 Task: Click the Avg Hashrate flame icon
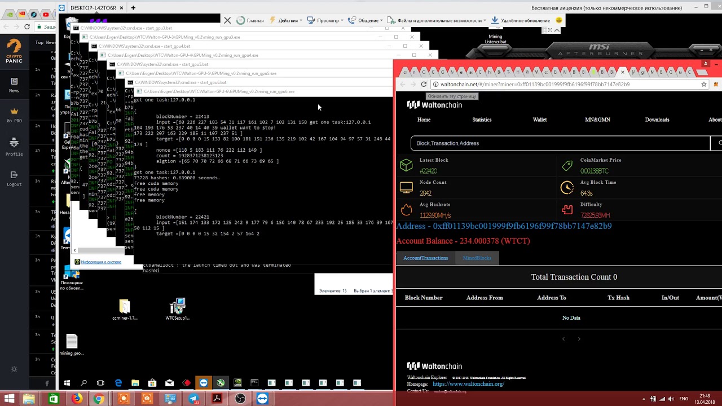point(406,210)
